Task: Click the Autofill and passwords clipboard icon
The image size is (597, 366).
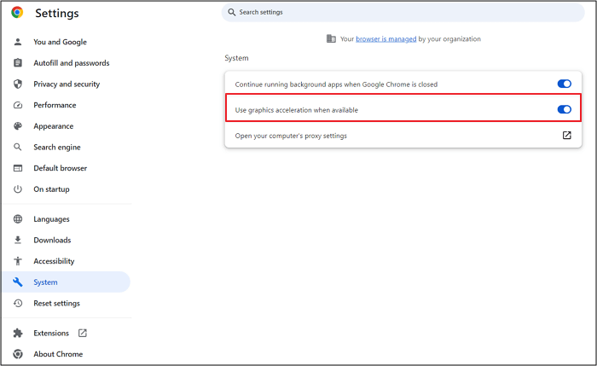Action: pos(17,63)
